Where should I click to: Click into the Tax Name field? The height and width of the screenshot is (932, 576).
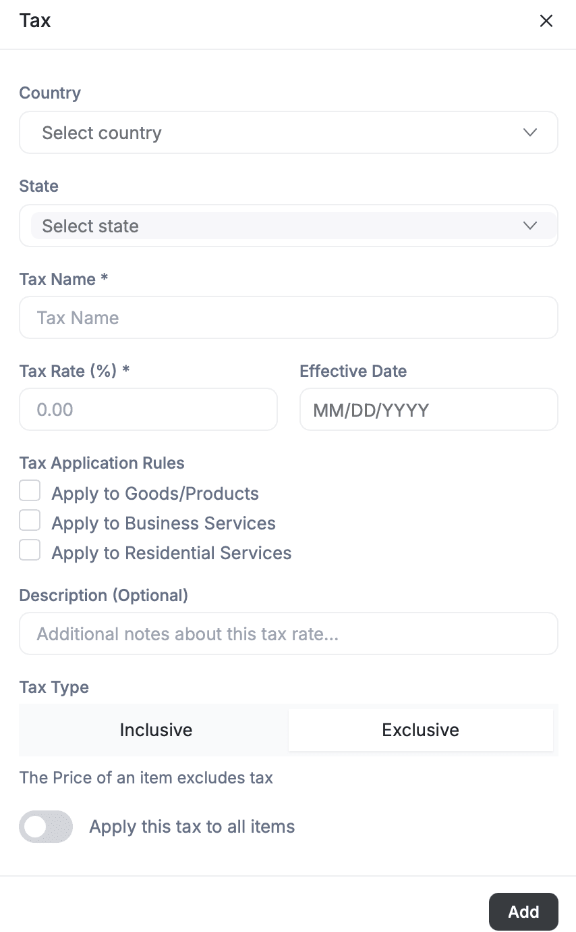[x=289, y=317]
